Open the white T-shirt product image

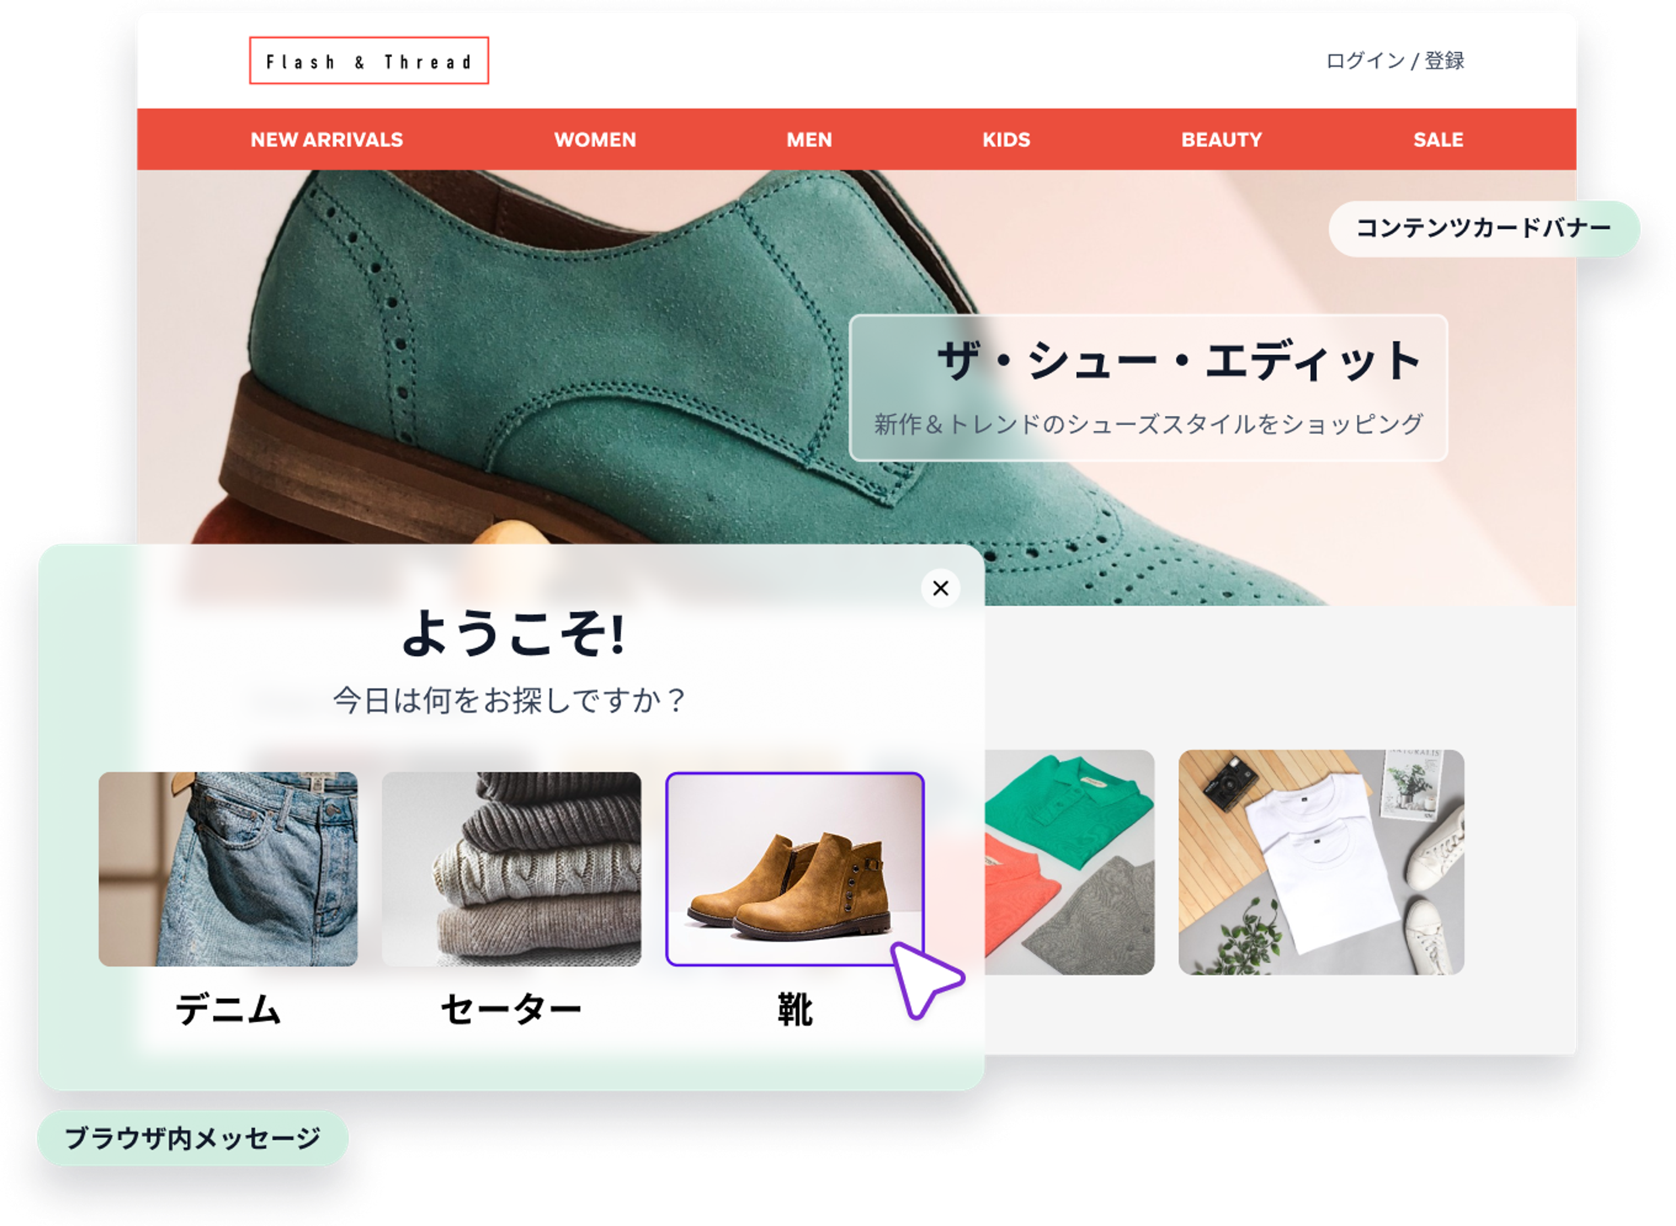pyautogui.click(x=1321, y=863)
